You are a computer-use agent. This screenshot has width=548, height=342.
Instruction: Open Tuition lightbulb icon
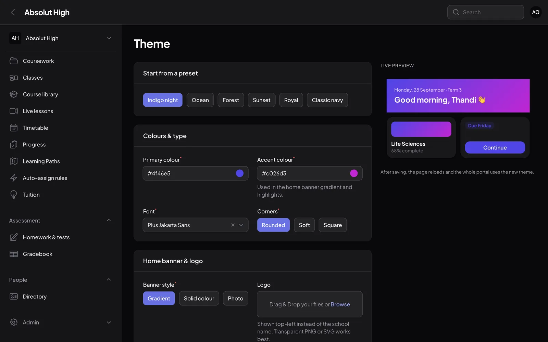click(x=14, y=195)
